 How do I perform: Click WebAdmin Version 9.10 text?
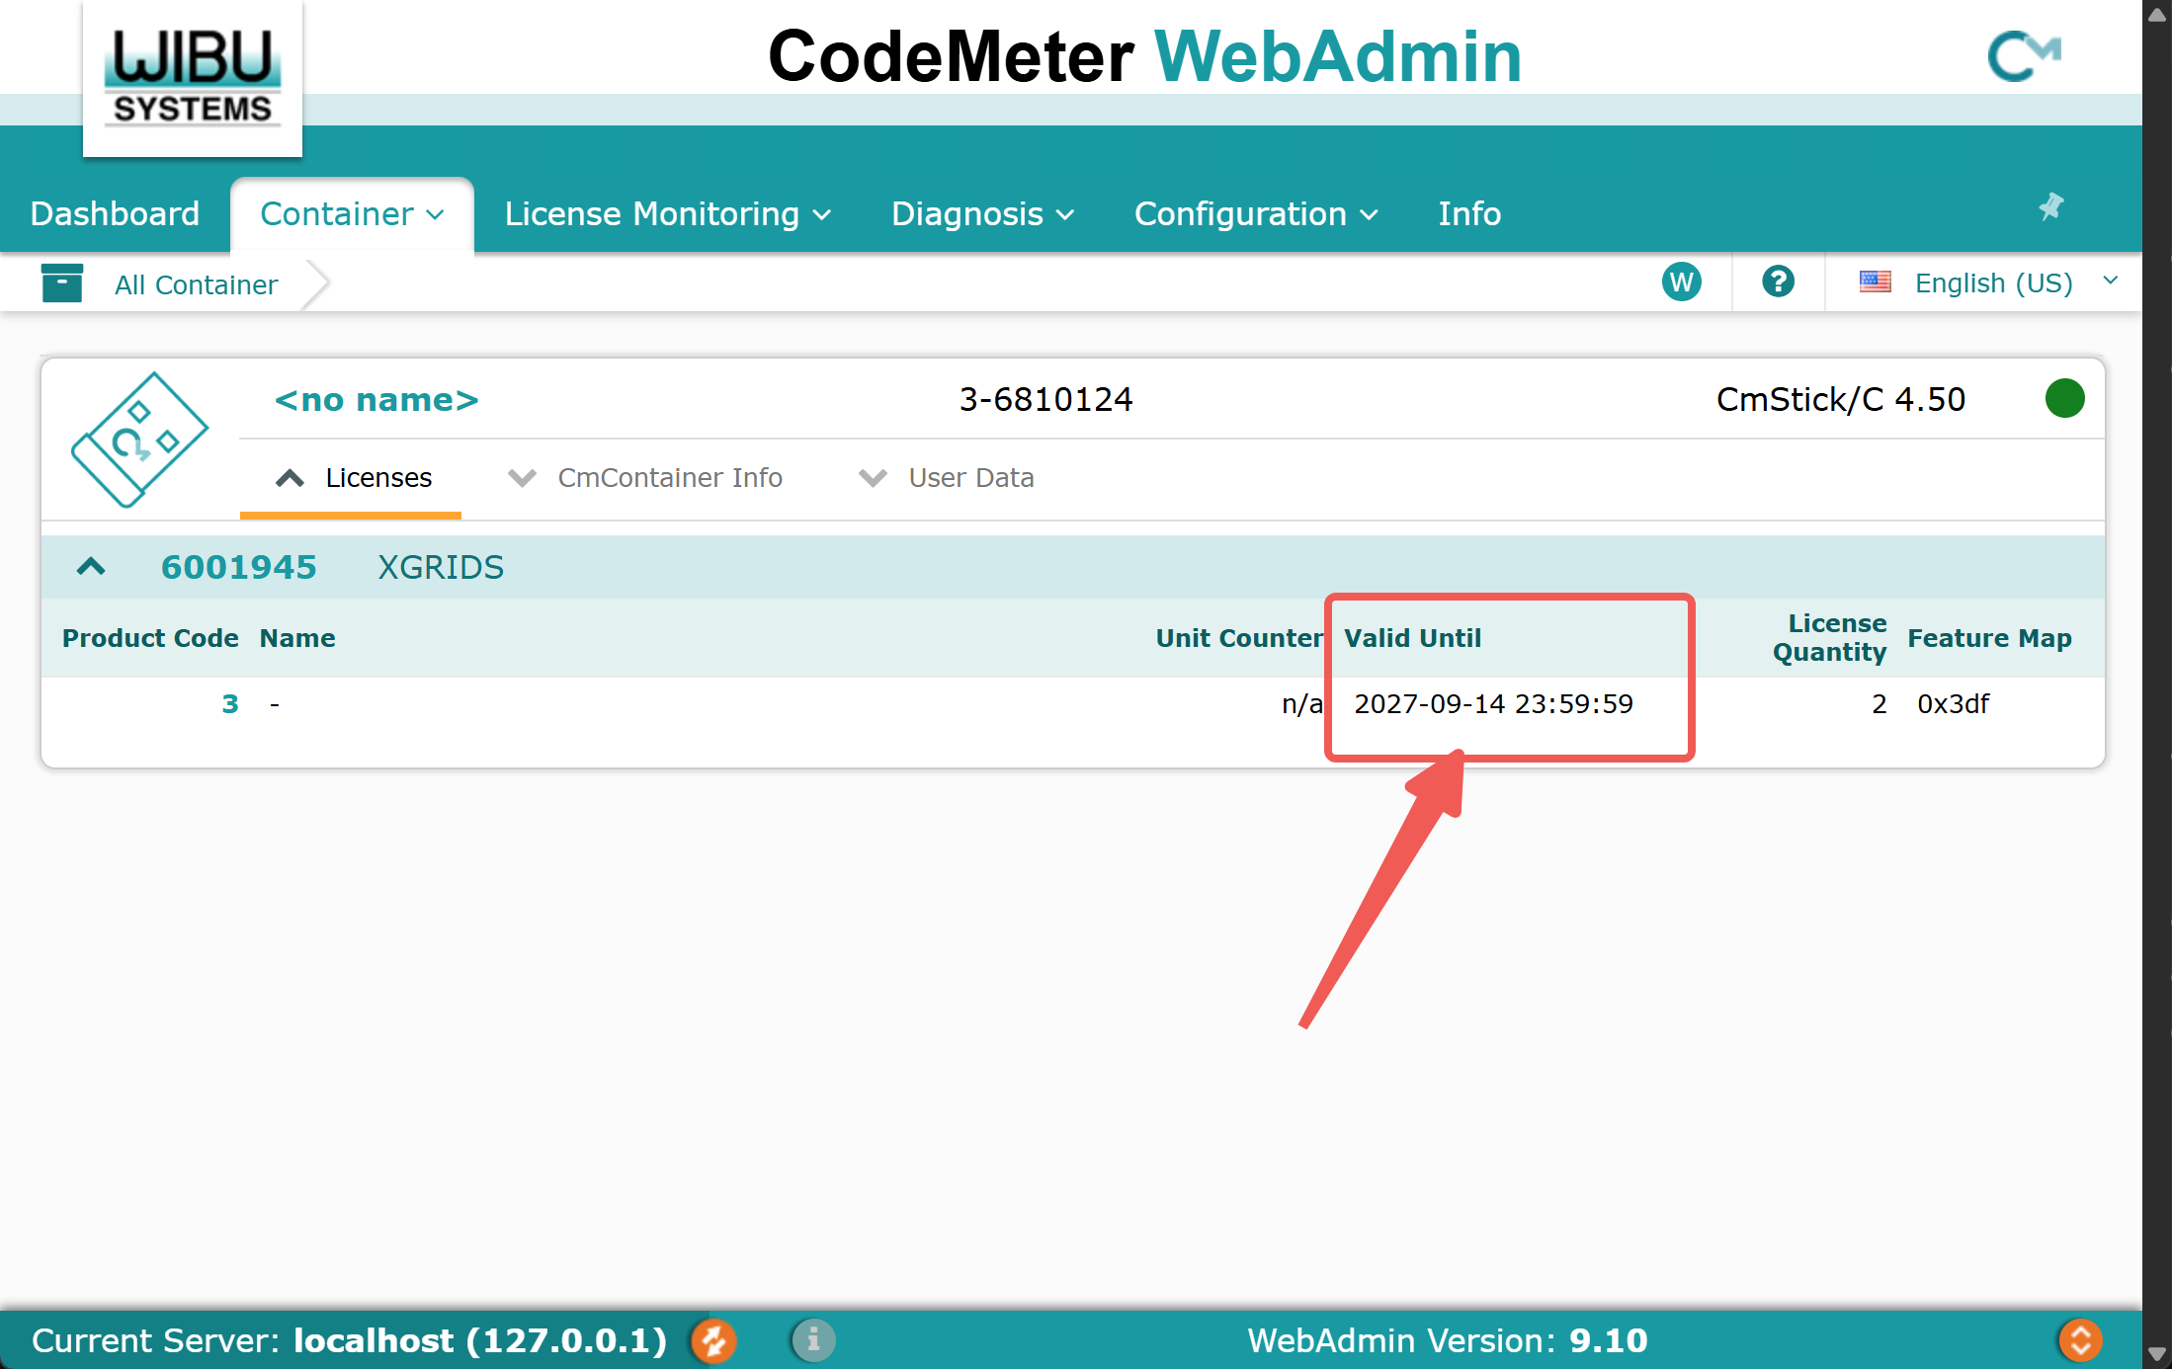1448,1341
